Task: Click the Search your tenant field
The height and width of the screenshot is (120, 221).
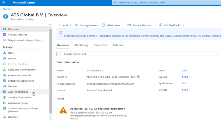Action: coord(137,54)
